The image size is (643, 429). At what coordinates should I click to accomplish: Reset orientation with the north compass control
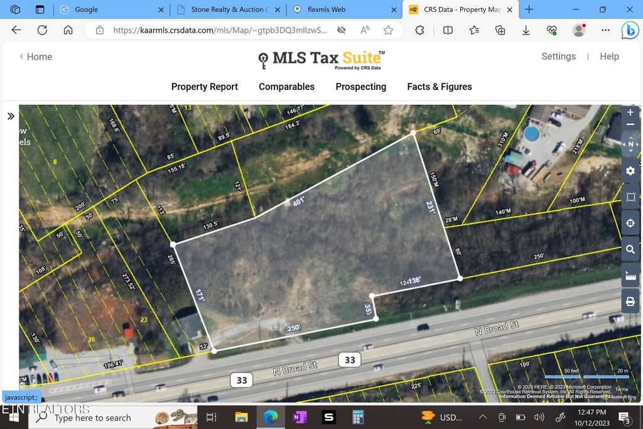pos(630,144)
